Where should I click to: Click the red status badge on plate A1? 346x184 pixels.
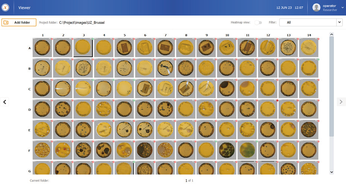(51, 39)
